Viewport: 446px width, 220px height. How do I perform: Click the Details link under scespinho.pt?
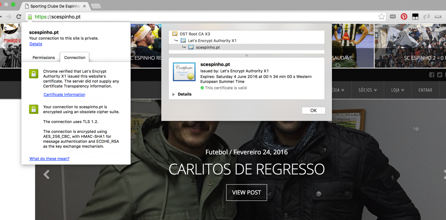coord(36,44)
